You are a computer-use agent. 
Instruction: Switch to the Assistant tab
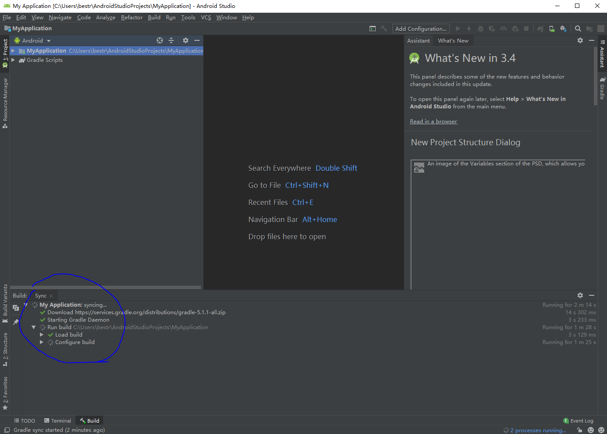(x=418, y=40)
